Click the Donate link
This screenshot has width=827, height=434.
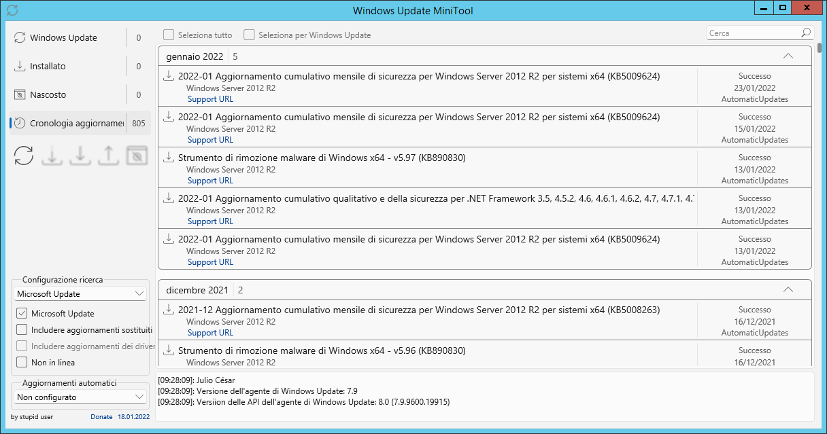tap(101, 417)
